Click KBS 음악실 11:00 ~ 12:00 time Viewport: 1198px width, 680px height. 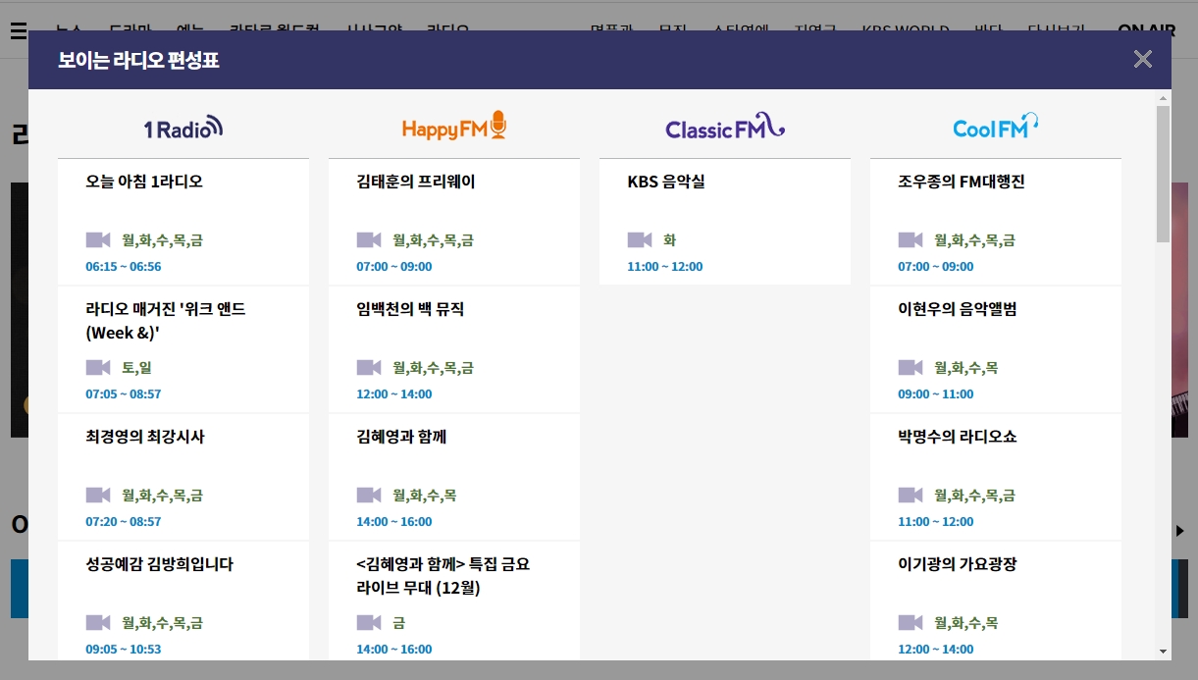coord(665,267)
